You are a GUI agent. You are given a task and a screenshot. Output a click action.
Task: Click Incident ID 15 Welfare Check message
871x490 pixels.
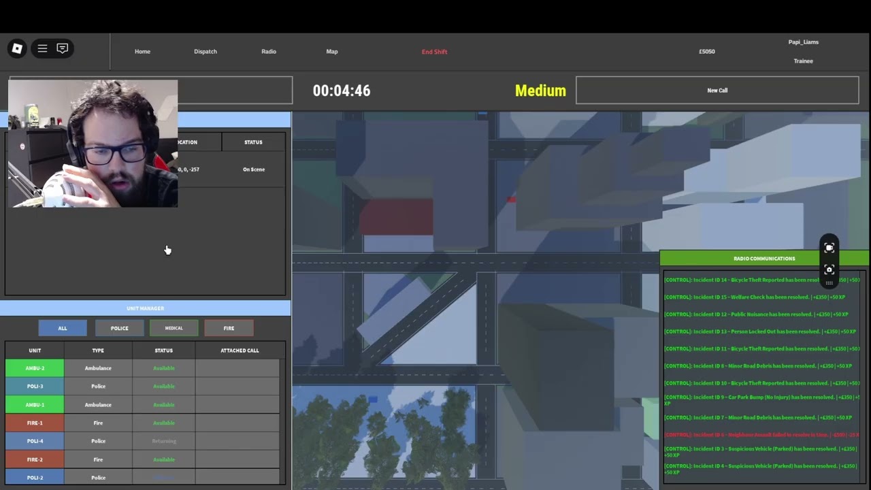[755, 297]
